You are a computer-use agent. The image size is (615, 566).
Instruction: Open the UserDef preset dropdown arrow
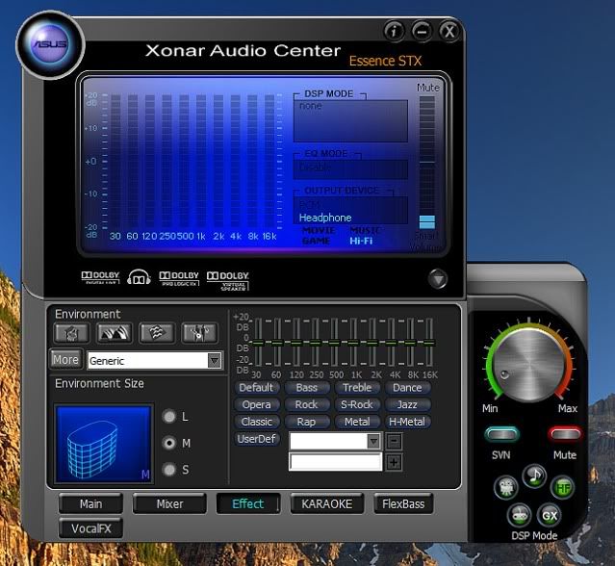pos(373,441)
